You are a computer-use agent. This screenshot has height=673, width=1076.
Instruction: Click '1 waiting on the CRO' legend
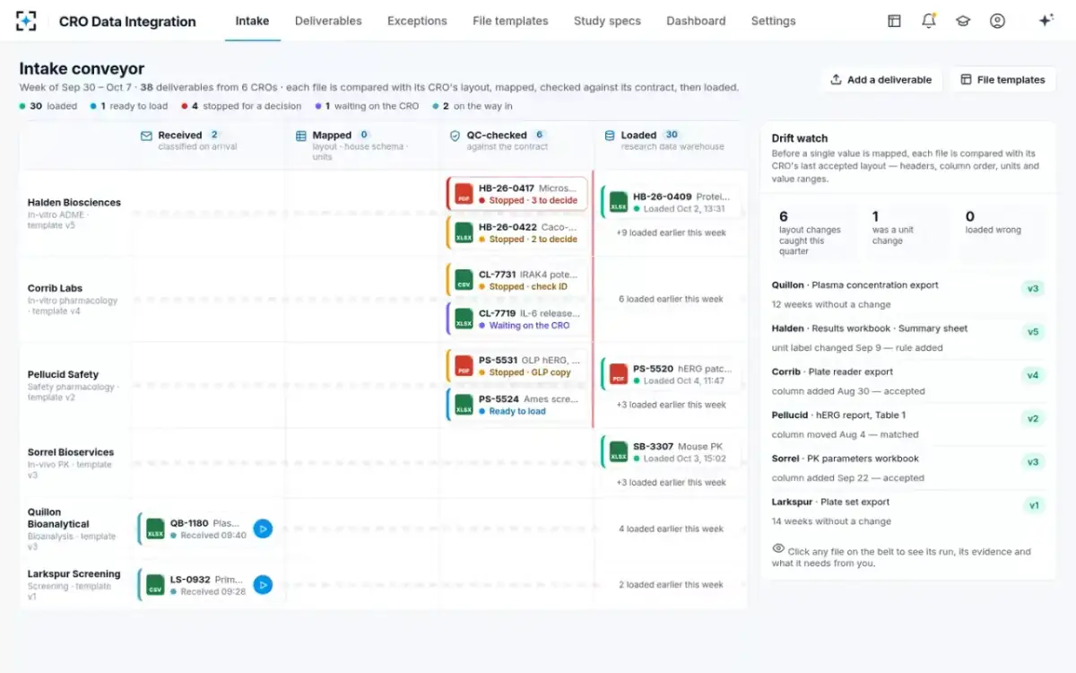pyautogui.click(x=367, y=106)
